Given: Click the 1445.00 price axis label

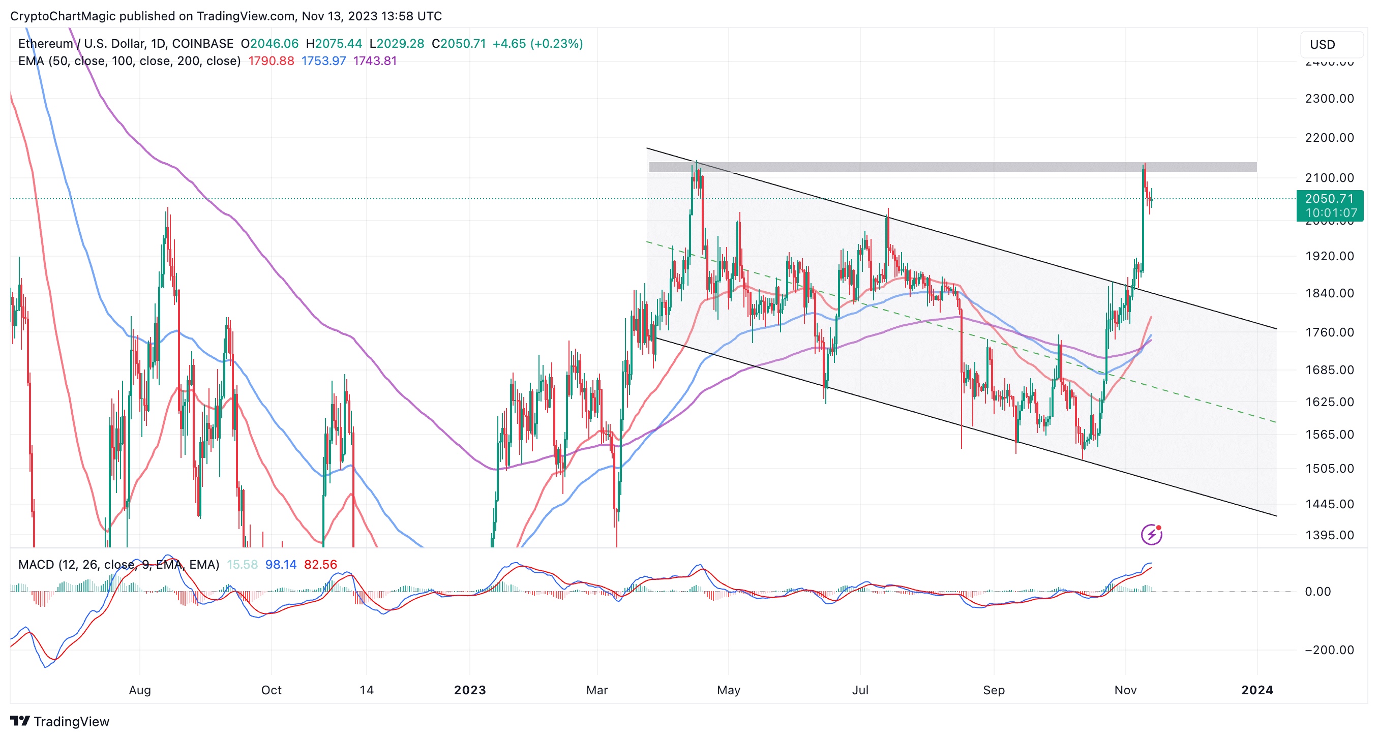Looking at the screenshot, I should point(1329,504).
